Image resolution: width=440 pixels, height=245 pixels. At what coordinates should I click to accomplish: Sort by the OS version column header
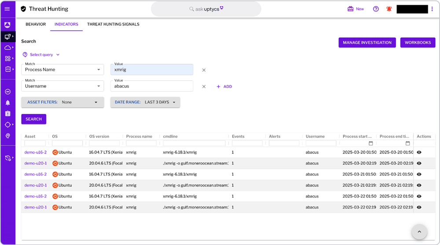99,136
